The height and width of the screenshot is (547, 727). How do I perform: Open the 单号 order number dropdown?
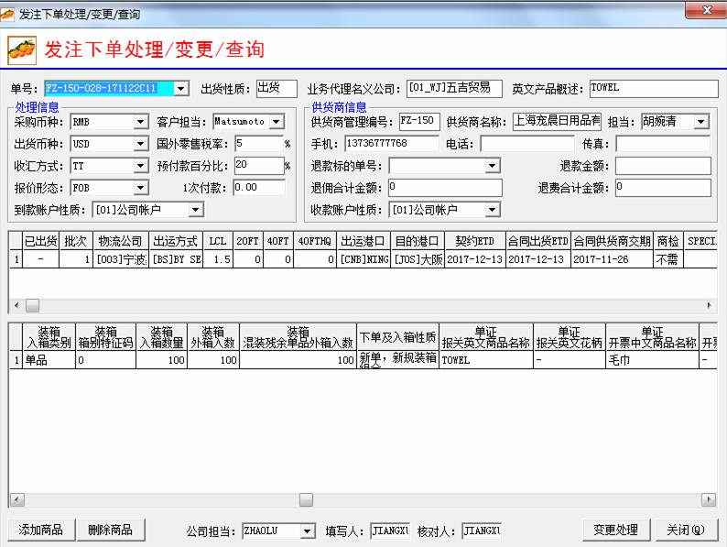180,88
